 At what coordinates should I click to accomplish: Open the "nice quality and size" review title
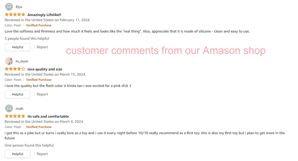[45, 69]
